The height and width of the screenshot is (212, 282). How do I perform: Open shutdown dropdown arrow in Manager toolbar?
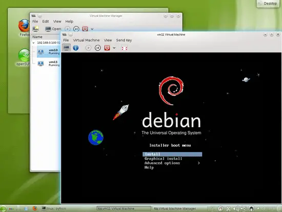(92, 29)
